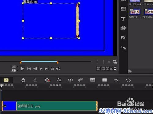Set Mark-in with the left bracket button
This screenshot has width=153, height=114.
click(x=97, y=62)
